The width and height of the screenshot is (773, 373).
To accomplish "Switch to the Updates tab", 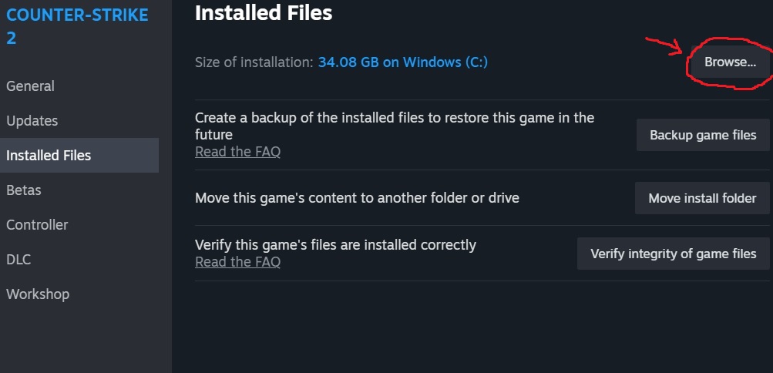I will [32, 121].
